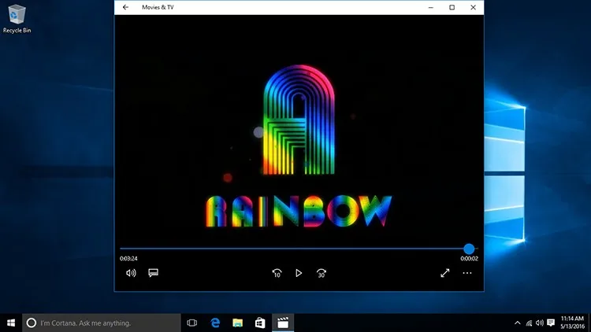Launch Microsoft Edge from taskbar
The height and width of the screenshot is (332, 591).
[215, 323]
